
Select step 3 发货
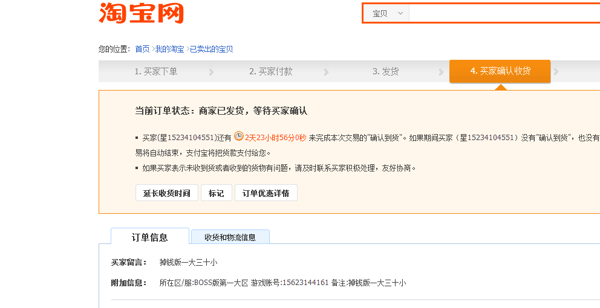(x=385, y=71)
